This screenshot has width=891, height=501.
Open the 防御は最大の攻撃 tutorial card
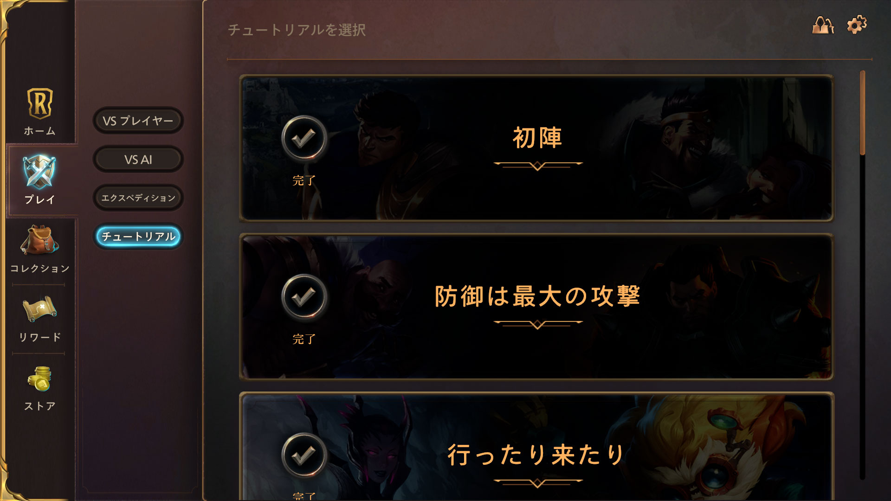coord(536,307)
